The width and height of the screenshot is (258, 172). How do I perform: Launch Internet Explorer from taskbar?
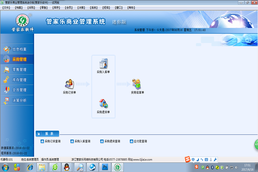(x=30, y=167)
